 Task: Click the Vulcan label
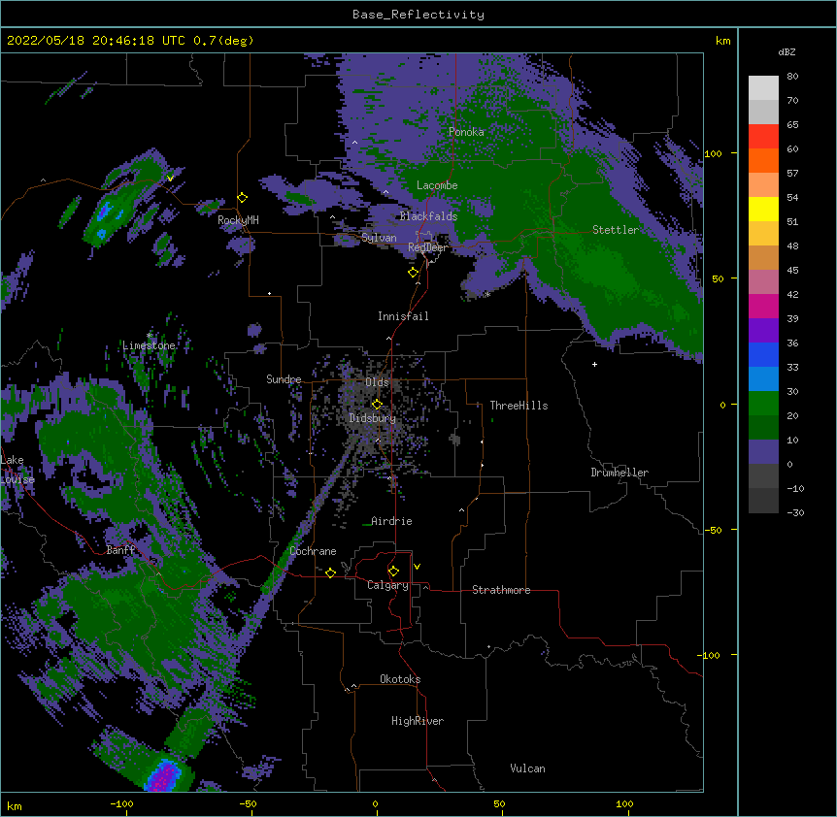click(527, 768)
